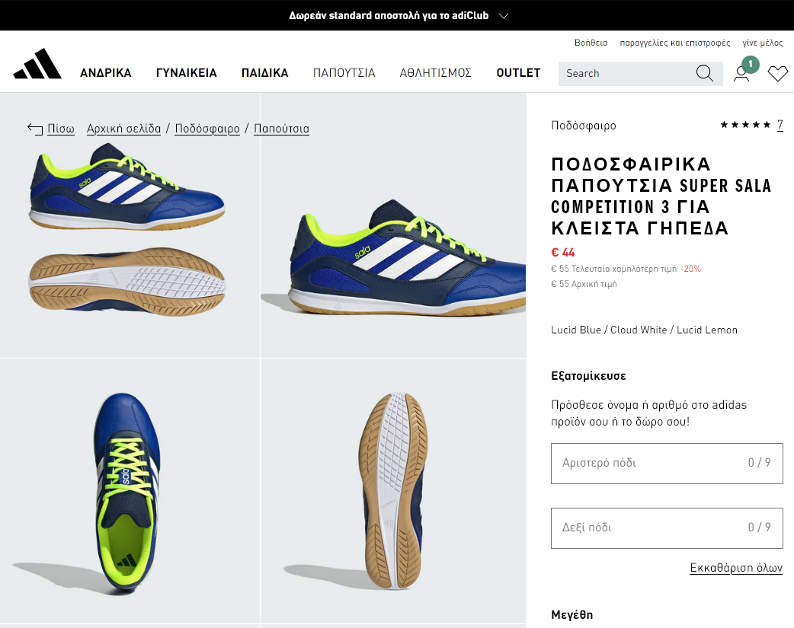Focus the Search input field
794x628 pixels.
[x=628, y=73]
